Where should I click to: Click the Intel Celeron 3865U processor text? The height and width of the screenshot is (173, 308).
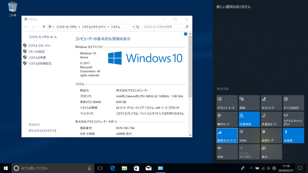(149, 96)
